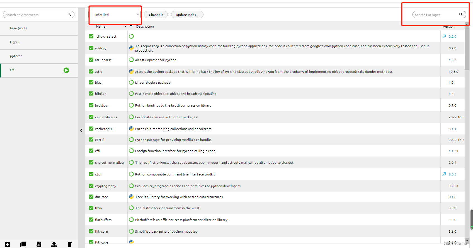This screenshot has height=248, width=473.
Task: Click the Backup upload icon
Action: (x=54, y=244)
